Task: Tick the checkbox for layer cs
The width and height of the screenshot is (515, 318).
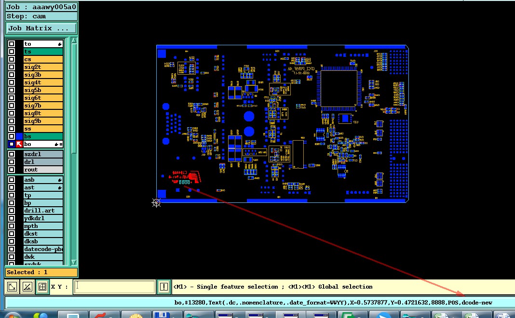Action: tap(12, 59)
